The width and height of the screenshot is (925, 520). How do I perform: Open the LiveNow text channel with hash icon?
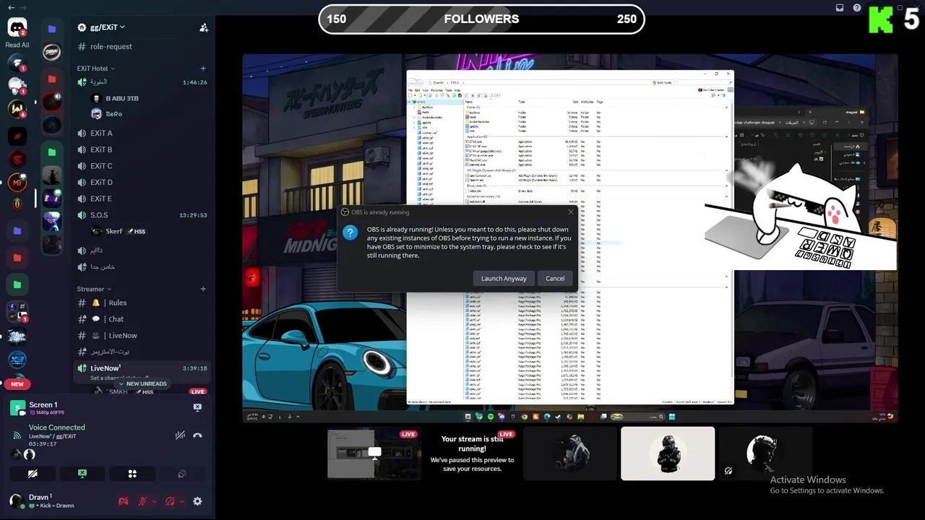tap(123, 336)
